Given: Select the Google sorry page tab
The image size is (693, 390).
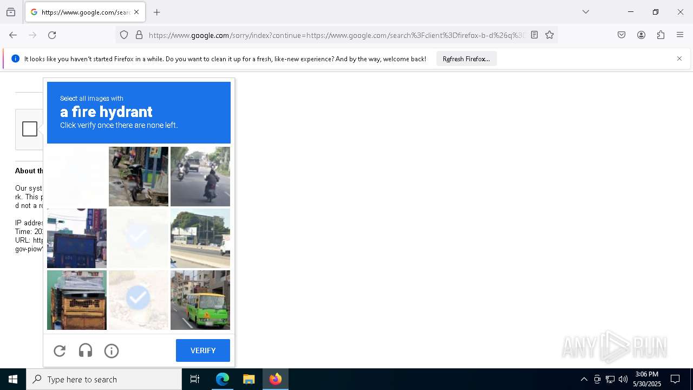Looking at the screenshot, I should coord(85,12).
